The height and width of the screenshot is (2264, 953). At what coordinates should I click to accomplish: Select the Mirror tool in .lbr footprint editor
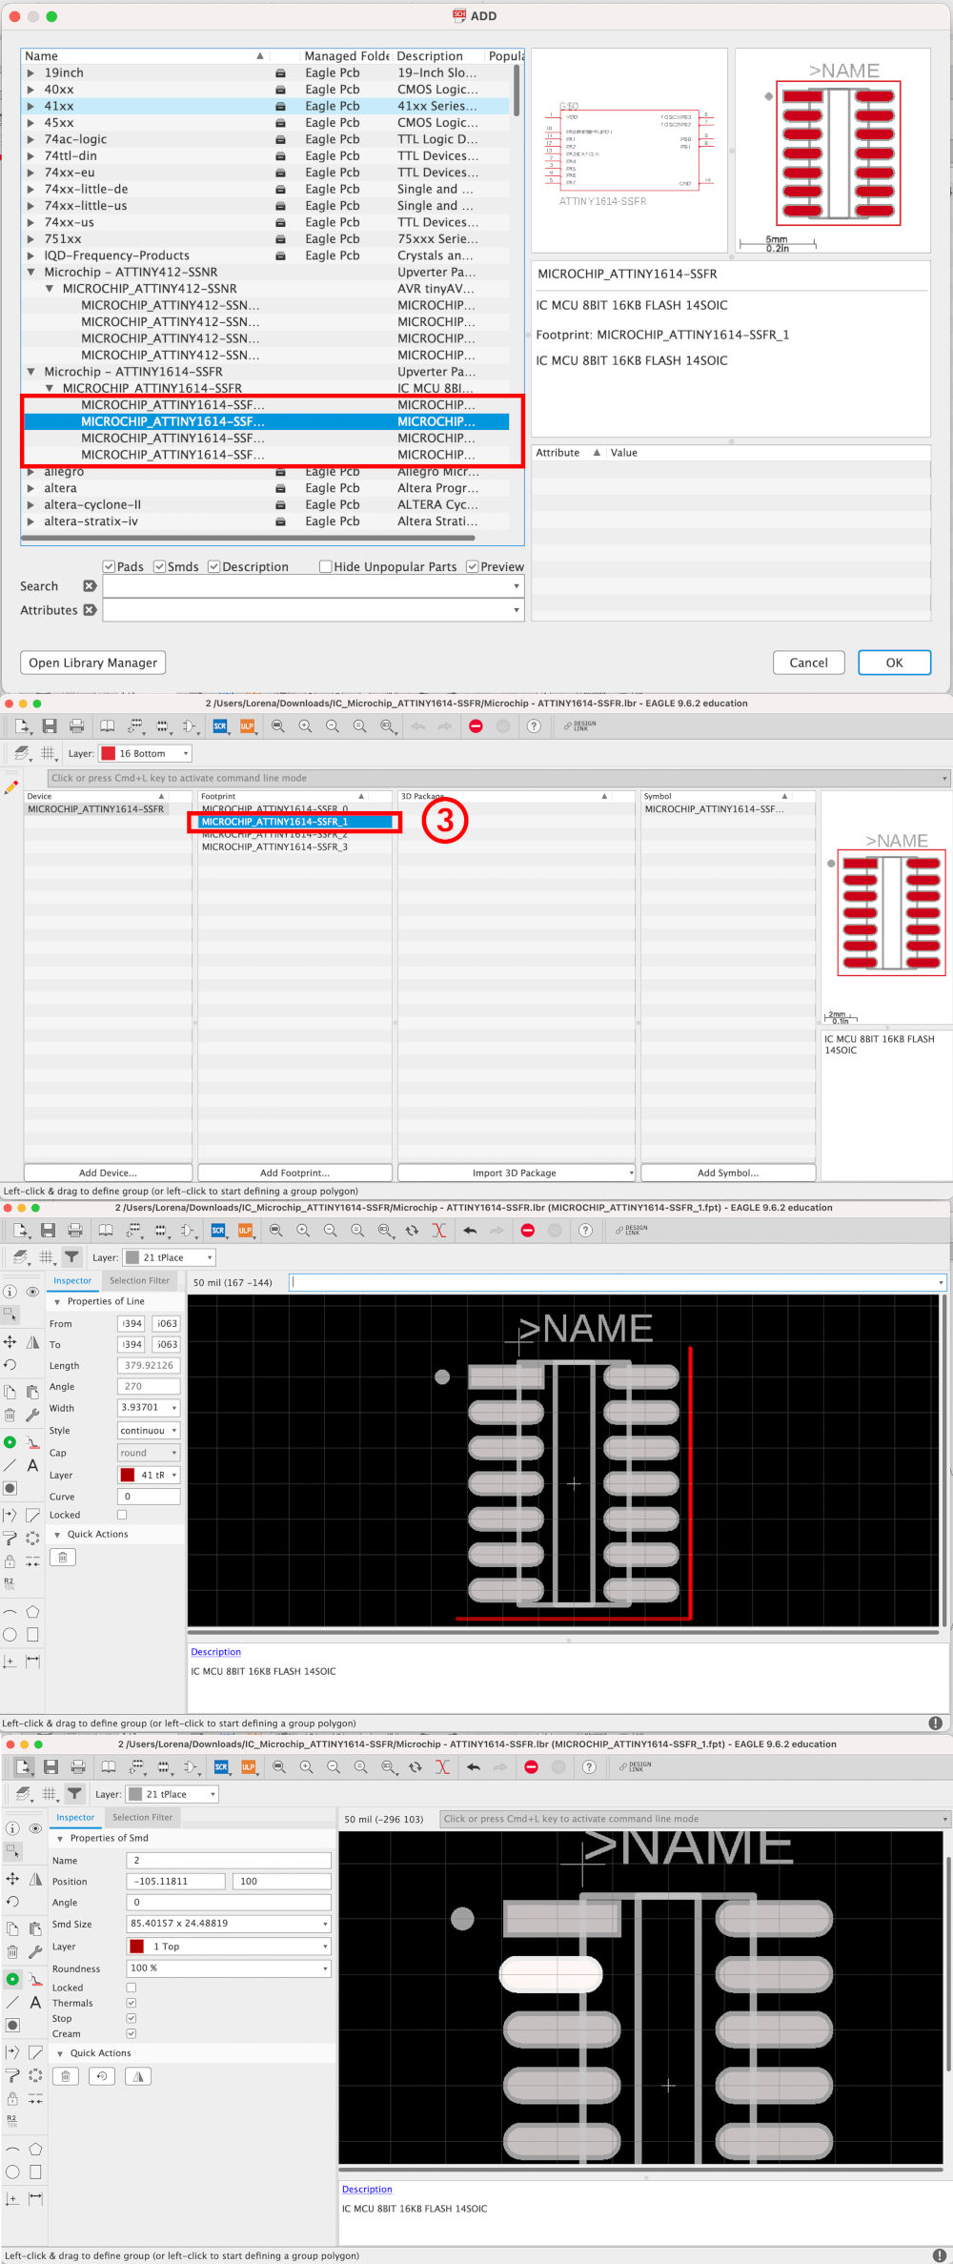[32, 1342]
